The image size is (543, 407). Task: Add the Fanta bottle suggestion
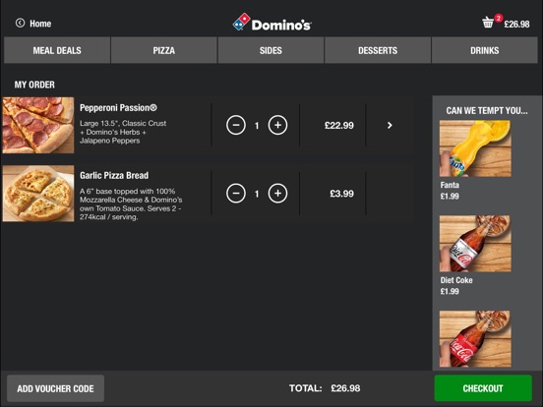pyautogui.click(x=475, y=148)
